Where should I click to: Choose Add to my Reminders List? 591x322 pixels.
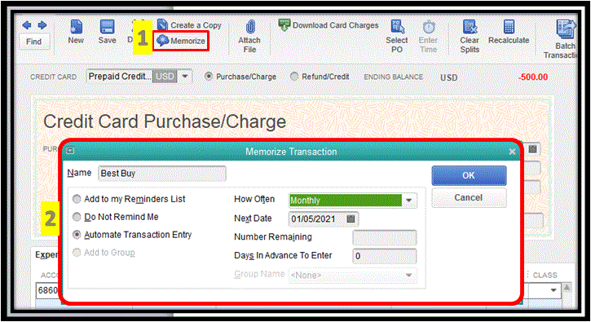77,199
